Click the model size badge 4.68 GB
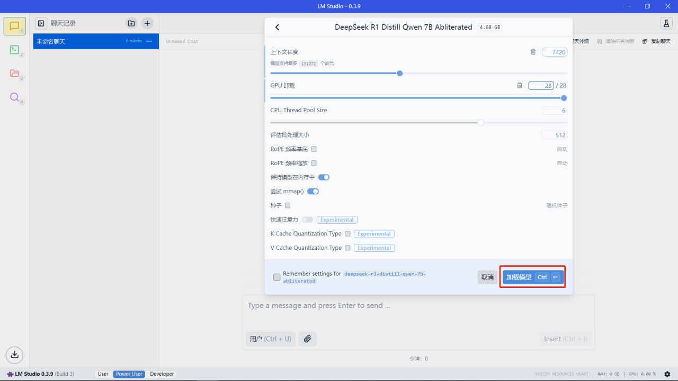Viewport: 678px width, 381px height. 489,28
